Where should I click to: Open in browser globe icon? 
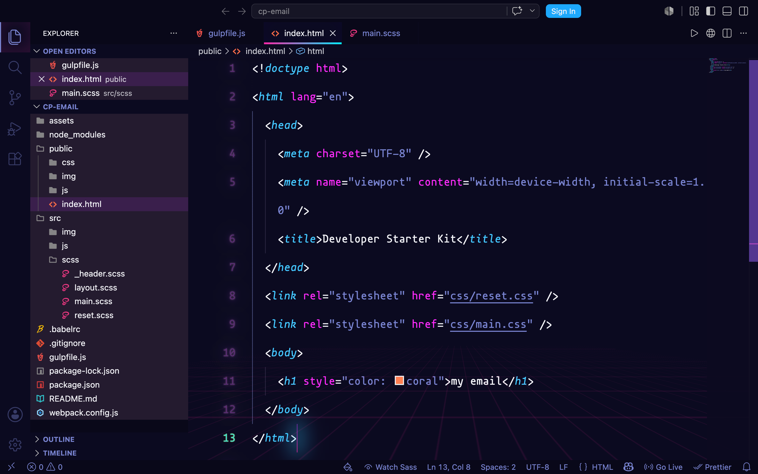(710, 33)
